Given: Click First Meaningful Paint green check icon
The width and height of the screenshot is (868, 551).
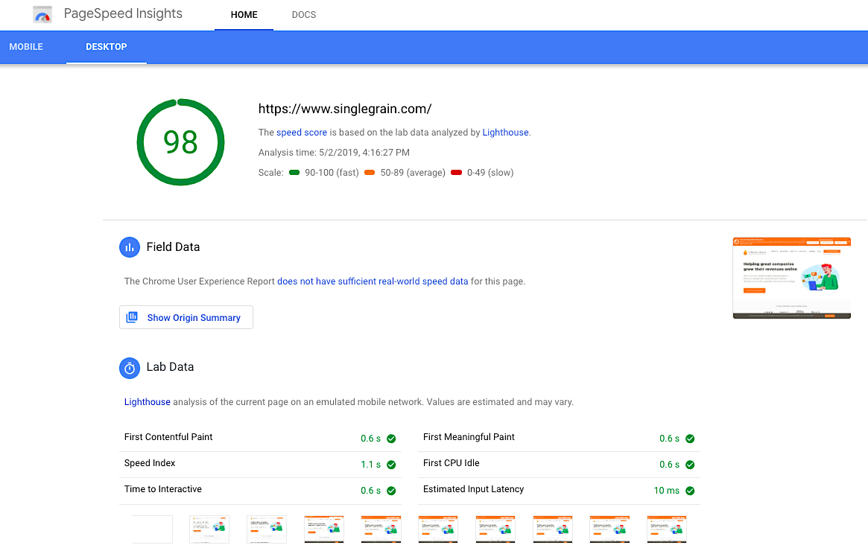Looking at the screenshot, I should 690,439.
